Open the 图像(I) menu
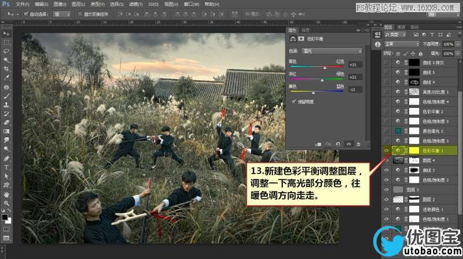463x259 pixels. tap(60, 4)
